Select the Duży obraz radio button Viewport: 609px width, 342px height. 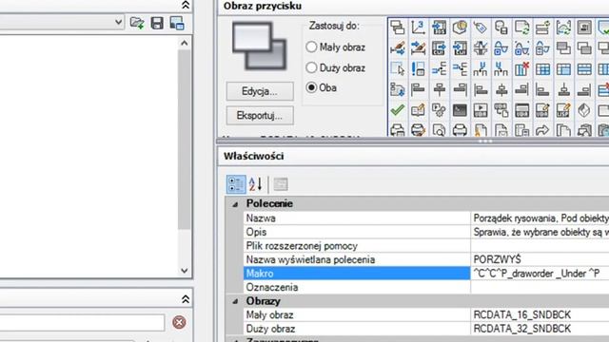pos(311,67)
